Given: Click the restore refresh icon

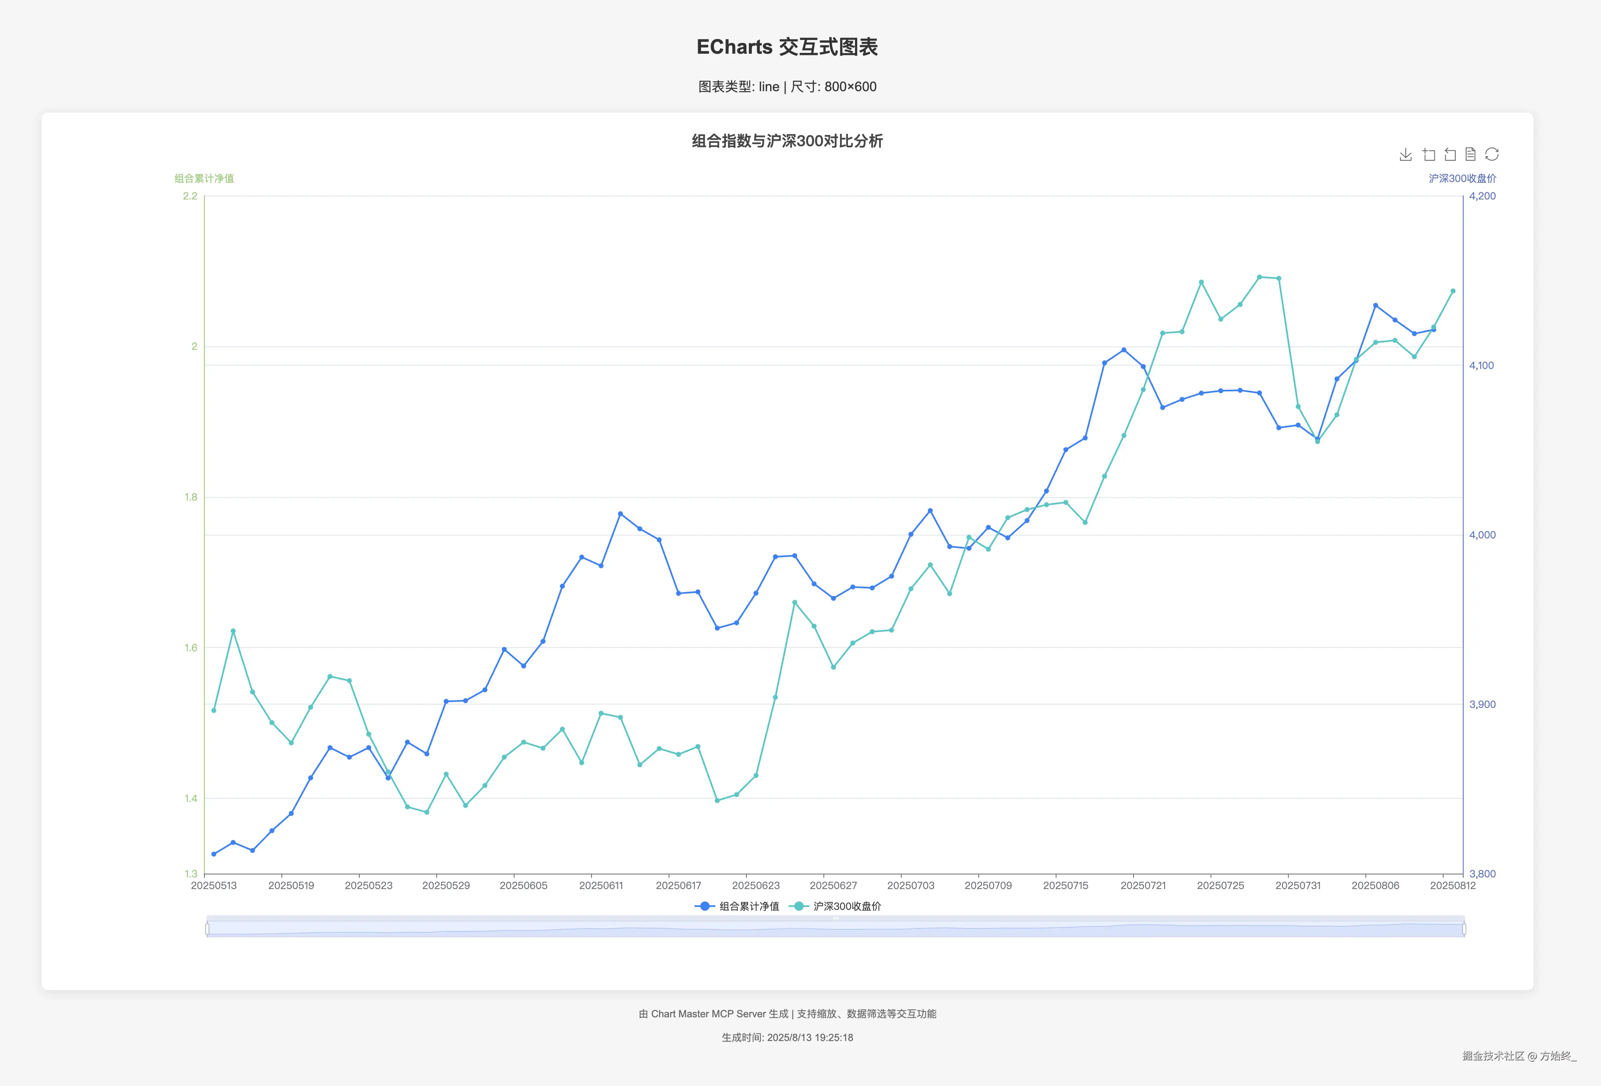Looking at the screenshot, I should 1492,154.
